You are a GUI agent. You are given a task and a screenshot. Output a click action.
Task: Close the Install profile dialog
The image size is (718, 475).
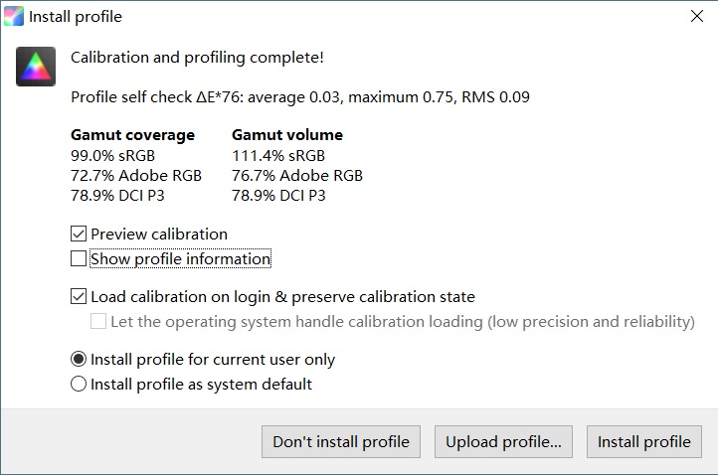697,17
